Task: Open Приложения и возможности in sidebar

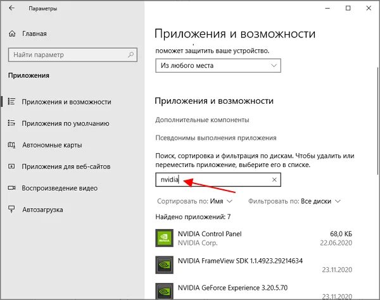Action: pyautogui.click(x=66, y=102)
